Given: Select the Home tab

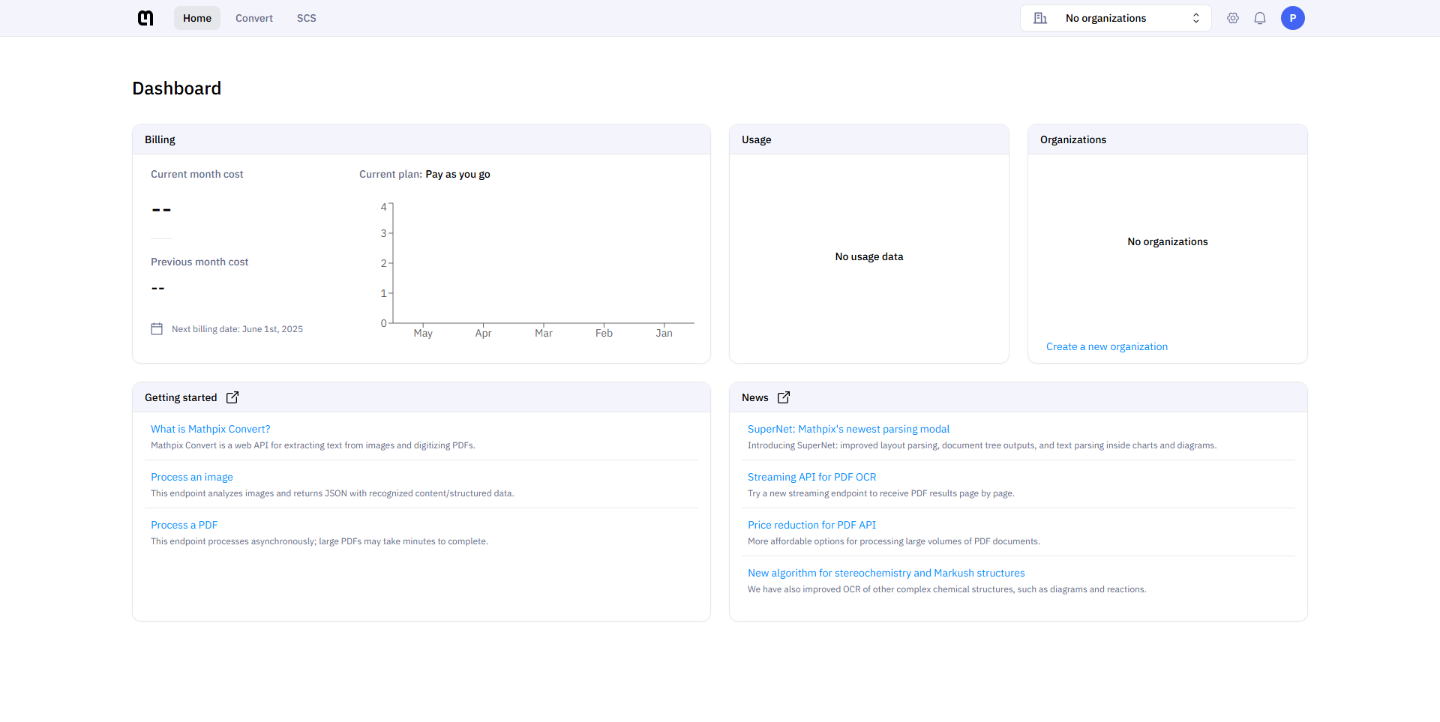Looking at the screenshot, I should pos(197,18).
